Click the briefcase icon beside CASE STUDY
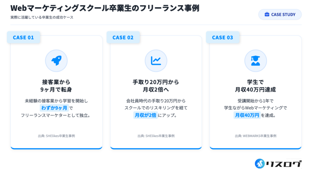This screenshot has width=311, height=172. pos(267,15)
